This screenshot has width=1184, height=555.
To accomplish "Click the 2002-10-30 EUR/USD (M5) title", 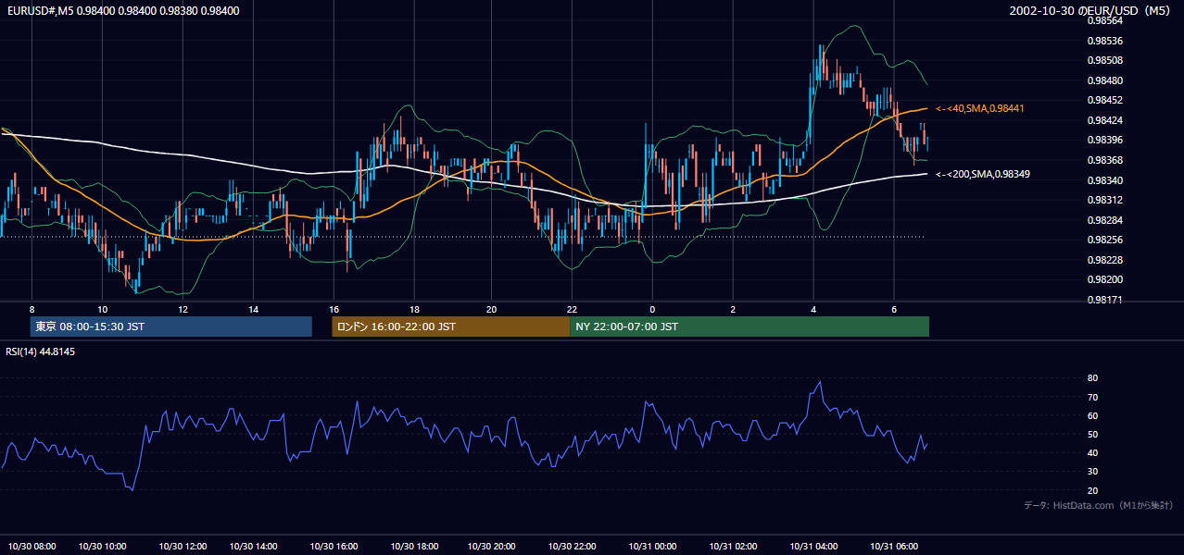I will (x=1090, y=11).
